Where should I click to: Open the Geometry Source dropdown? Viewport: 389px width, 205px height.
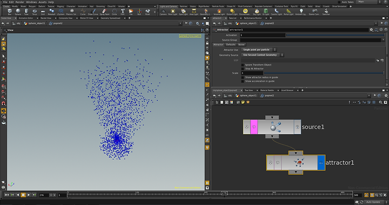(263, 55)
